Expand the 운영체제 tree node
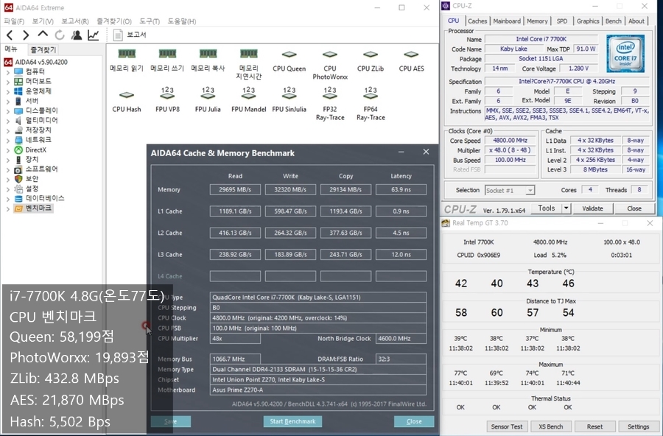 coord(7,91)
